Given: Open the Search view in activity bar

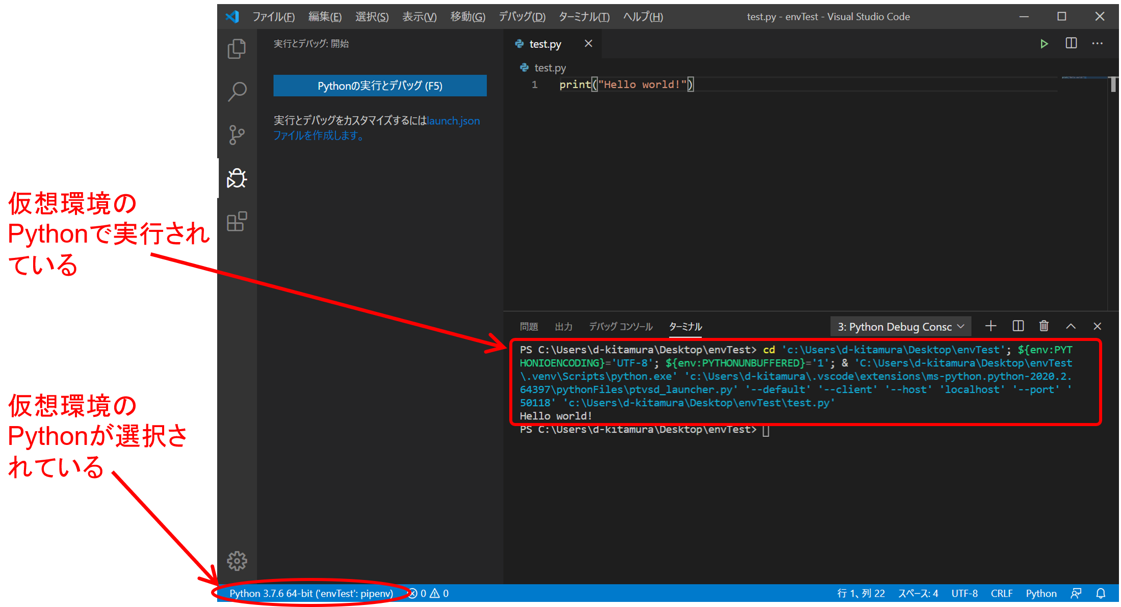Looking at the screenshot, I should pos(237,92).
